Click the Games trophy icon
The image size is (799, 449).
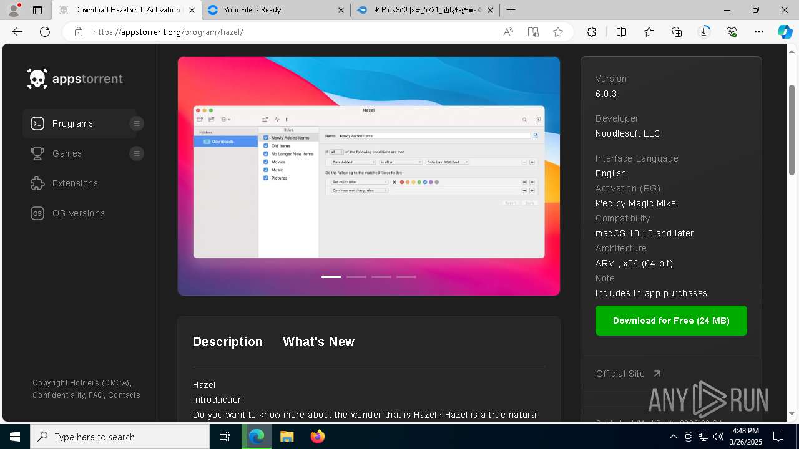(37, 153)
